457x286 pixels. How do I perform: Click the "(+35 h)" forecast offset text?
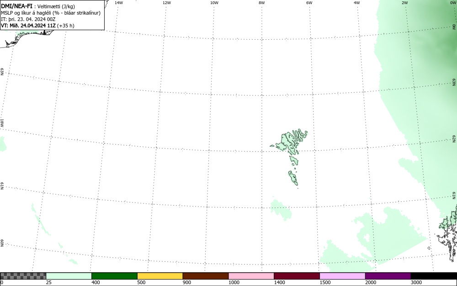click(66, 26)
